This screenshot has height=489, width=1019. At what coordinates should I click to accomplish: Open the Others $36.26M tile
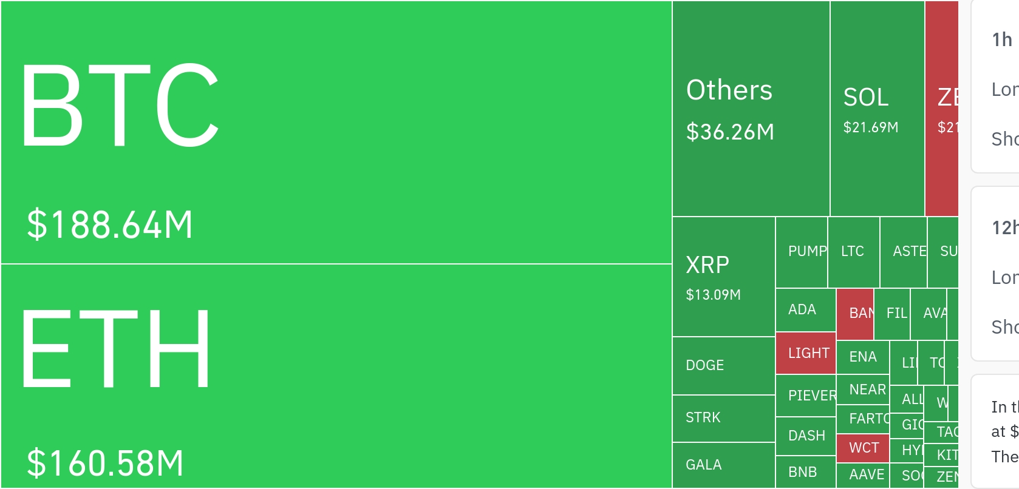[x=751, y=109]
